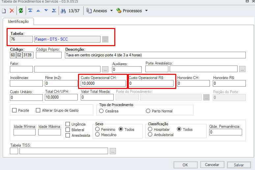
Task: Click the Descrição text field
Action: pos(155,55)
